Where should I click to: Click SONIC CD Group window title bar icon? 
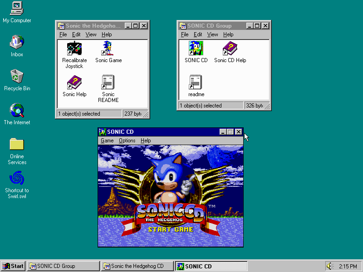183,26
